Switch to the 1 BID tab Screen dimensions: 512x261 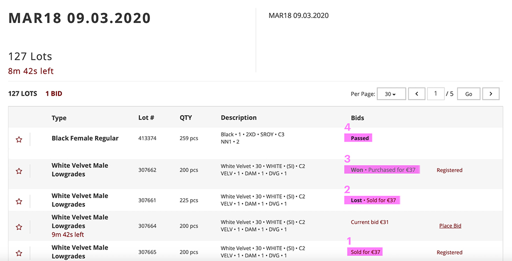(54, 94)
